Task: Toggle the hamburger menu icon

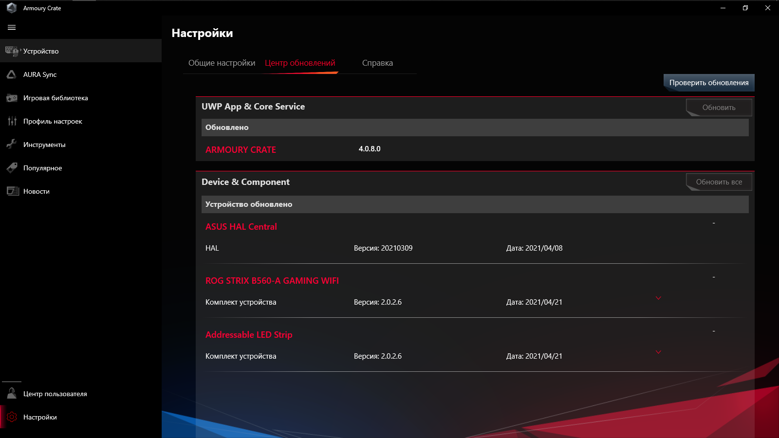Action: [x=12, y=28]
